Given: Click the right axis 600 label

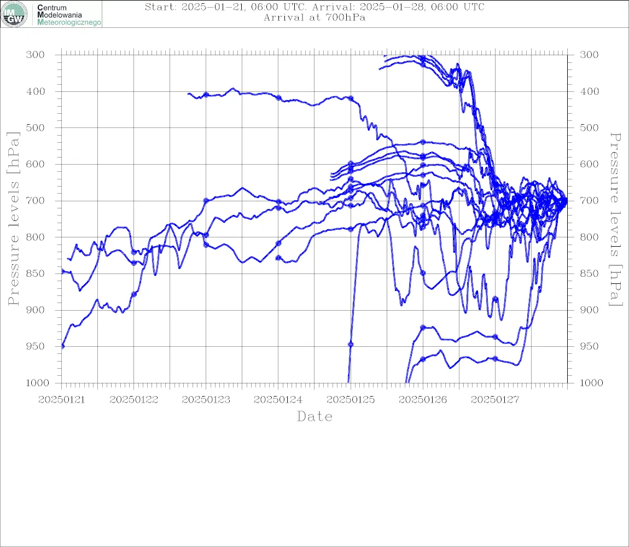Looking at the screenshot, I should [x=589, y=164].
